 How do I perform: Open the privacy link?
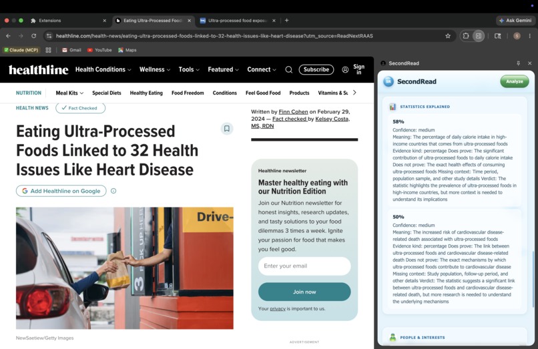pyautogui.click(x=278, y=309)
